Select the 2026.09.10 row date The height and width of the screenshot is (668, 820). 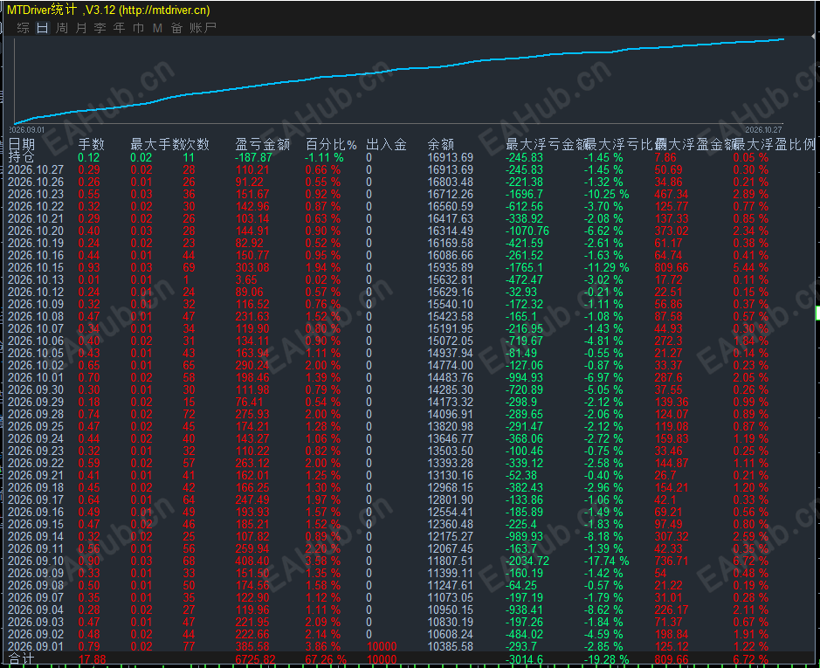coord(36,561)
